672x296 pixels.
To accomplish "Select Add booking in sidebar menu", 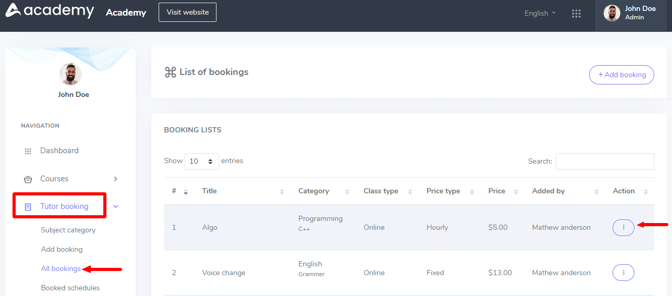I will (x=62, y=249).
